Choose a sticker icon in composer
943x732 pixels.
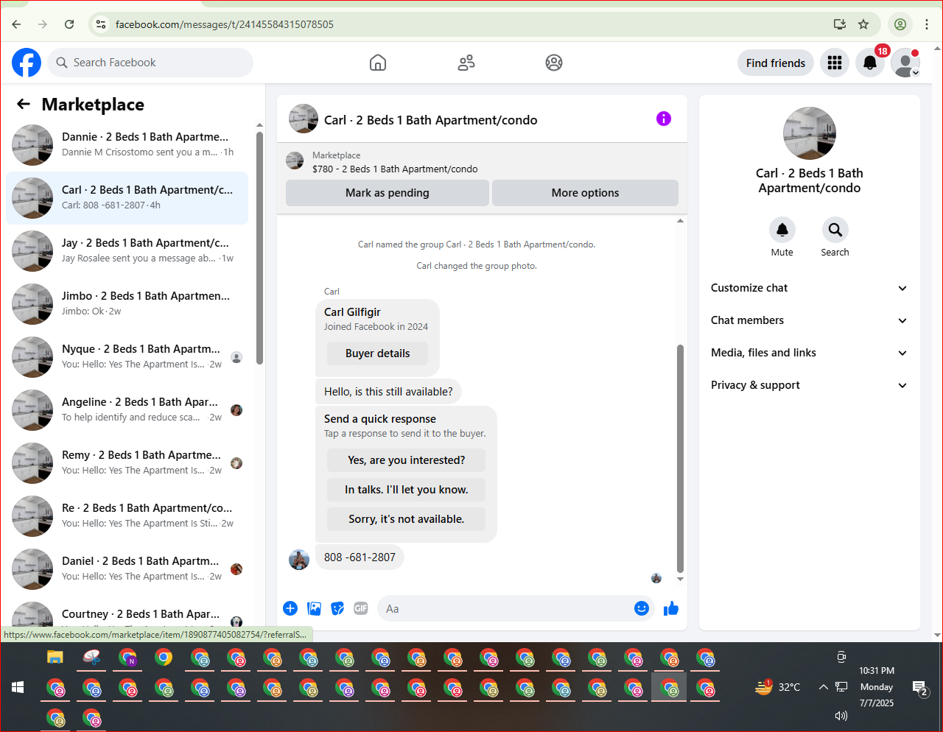(338, 608)
